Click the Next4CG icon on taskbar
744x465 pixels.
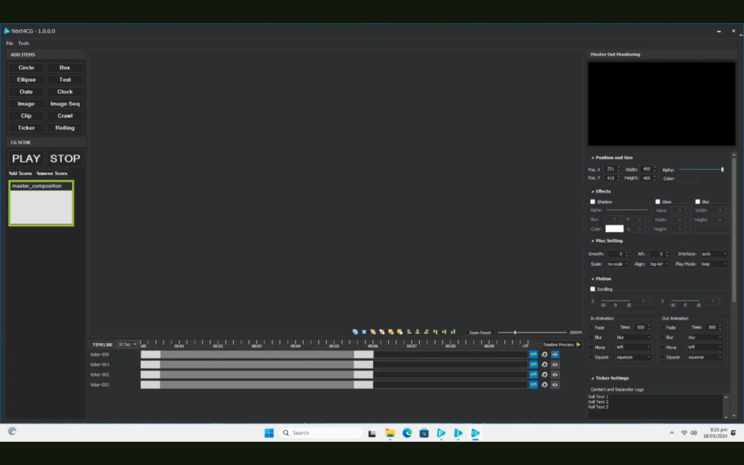[x=475, y=433]
